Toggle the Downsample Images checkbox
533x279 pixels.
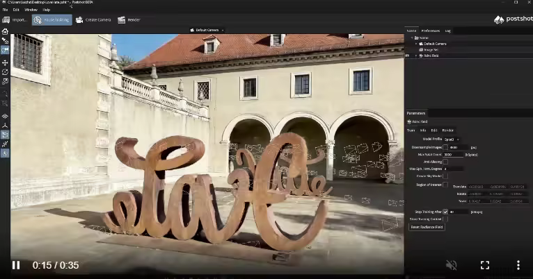[x=445, y=146]
